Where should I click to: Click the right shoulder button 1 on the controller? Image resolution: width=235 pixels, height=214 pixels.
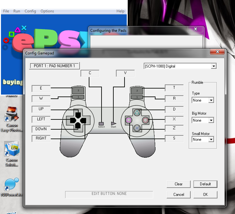pyautogui.click(x=137, y=97)
